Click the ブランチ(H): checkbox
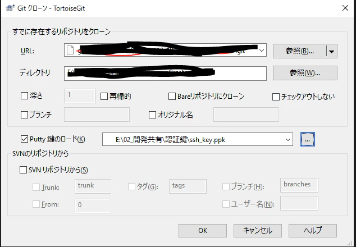 (226, 187)
